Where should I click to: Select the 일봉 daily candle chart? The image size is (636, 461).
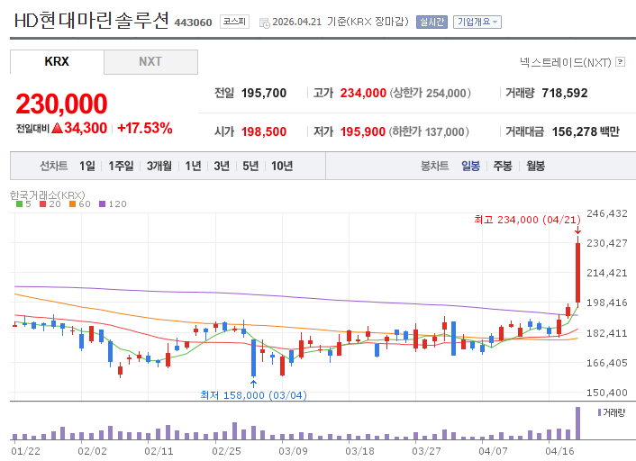(470, 166)
